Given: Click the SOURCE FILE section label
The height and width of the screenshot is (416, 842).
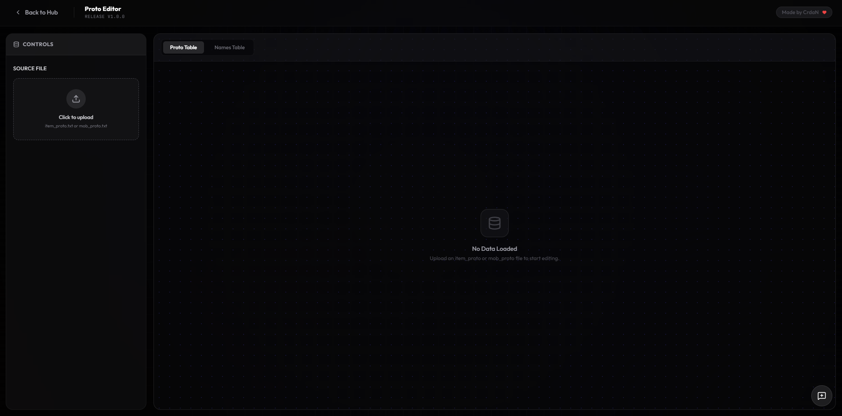Looking at the screenshot, I should (30, 69).
